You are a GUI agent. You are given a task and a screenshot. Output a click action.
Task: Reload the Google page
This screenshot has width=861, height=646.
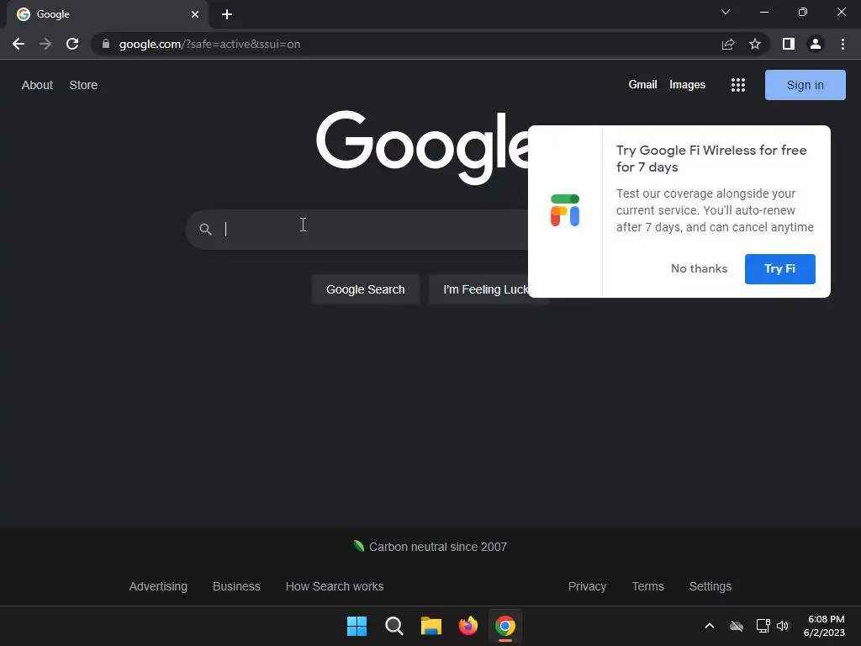[x=72, y=44]
